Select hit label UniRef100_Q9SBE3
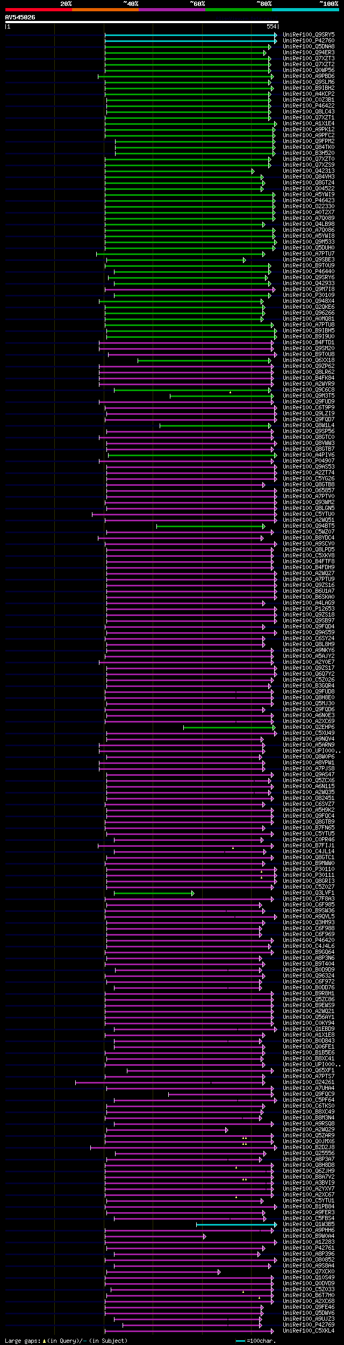Image resolution: width=344 pixels, height=1345 pixels. [x=309, y=259]
